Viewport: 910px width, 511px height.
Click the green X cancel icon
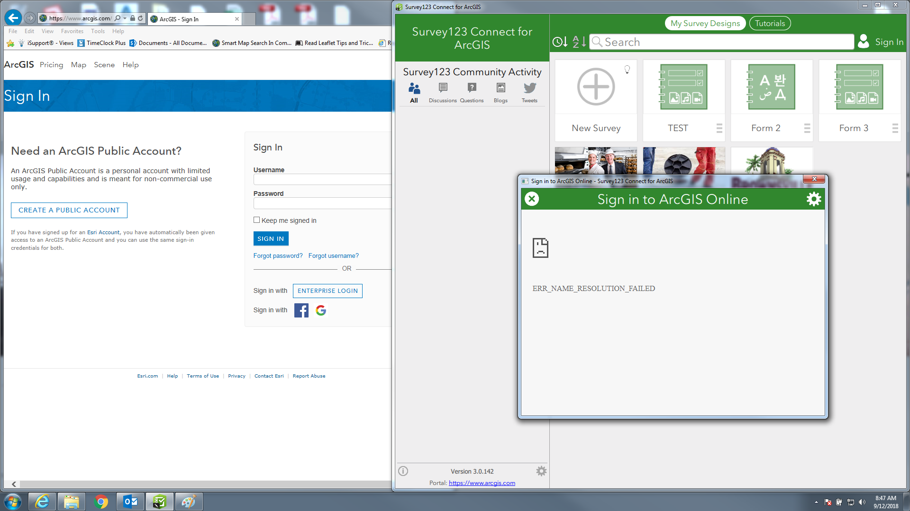532,199
